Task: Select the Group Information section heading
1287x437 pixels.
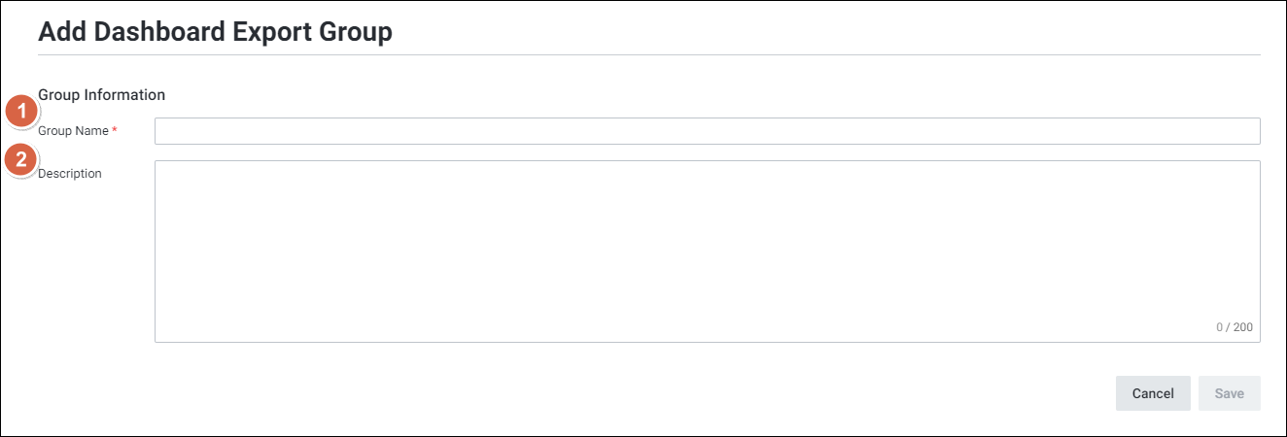Action: [x=101, y=95]
